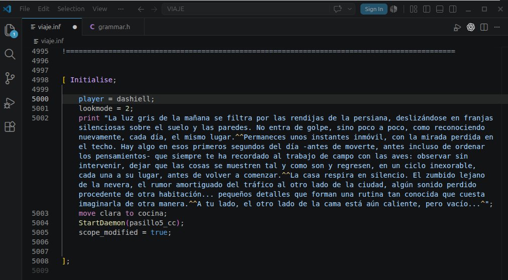Screen dimensions: 508x280
Task: Click the unsaved dot on viaje.inf tab
Action: pos(75,27)
